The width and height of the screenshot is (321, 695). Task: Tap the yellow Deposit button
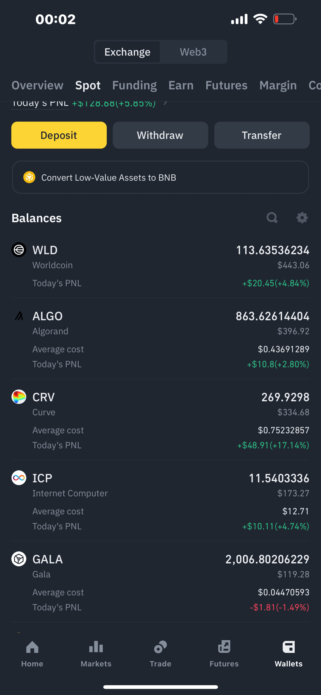[59, 135]
